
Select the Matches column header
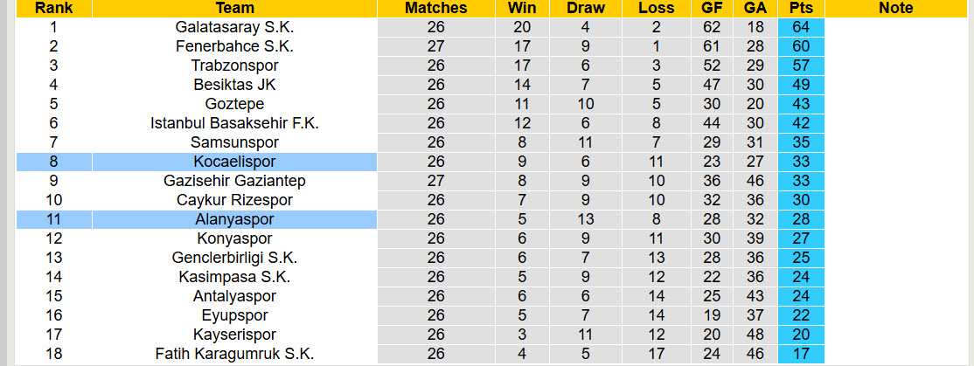435,8
